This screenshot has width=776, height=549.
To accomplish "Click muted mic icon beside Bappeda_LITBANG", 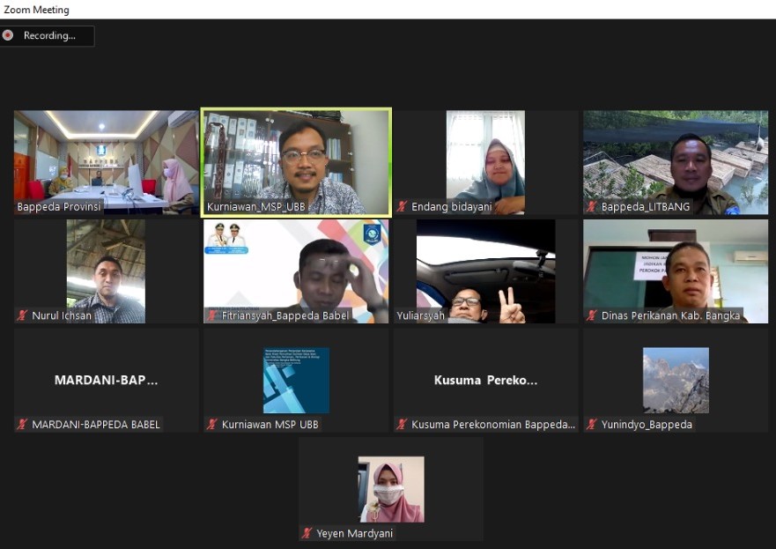I will (592, 207).
